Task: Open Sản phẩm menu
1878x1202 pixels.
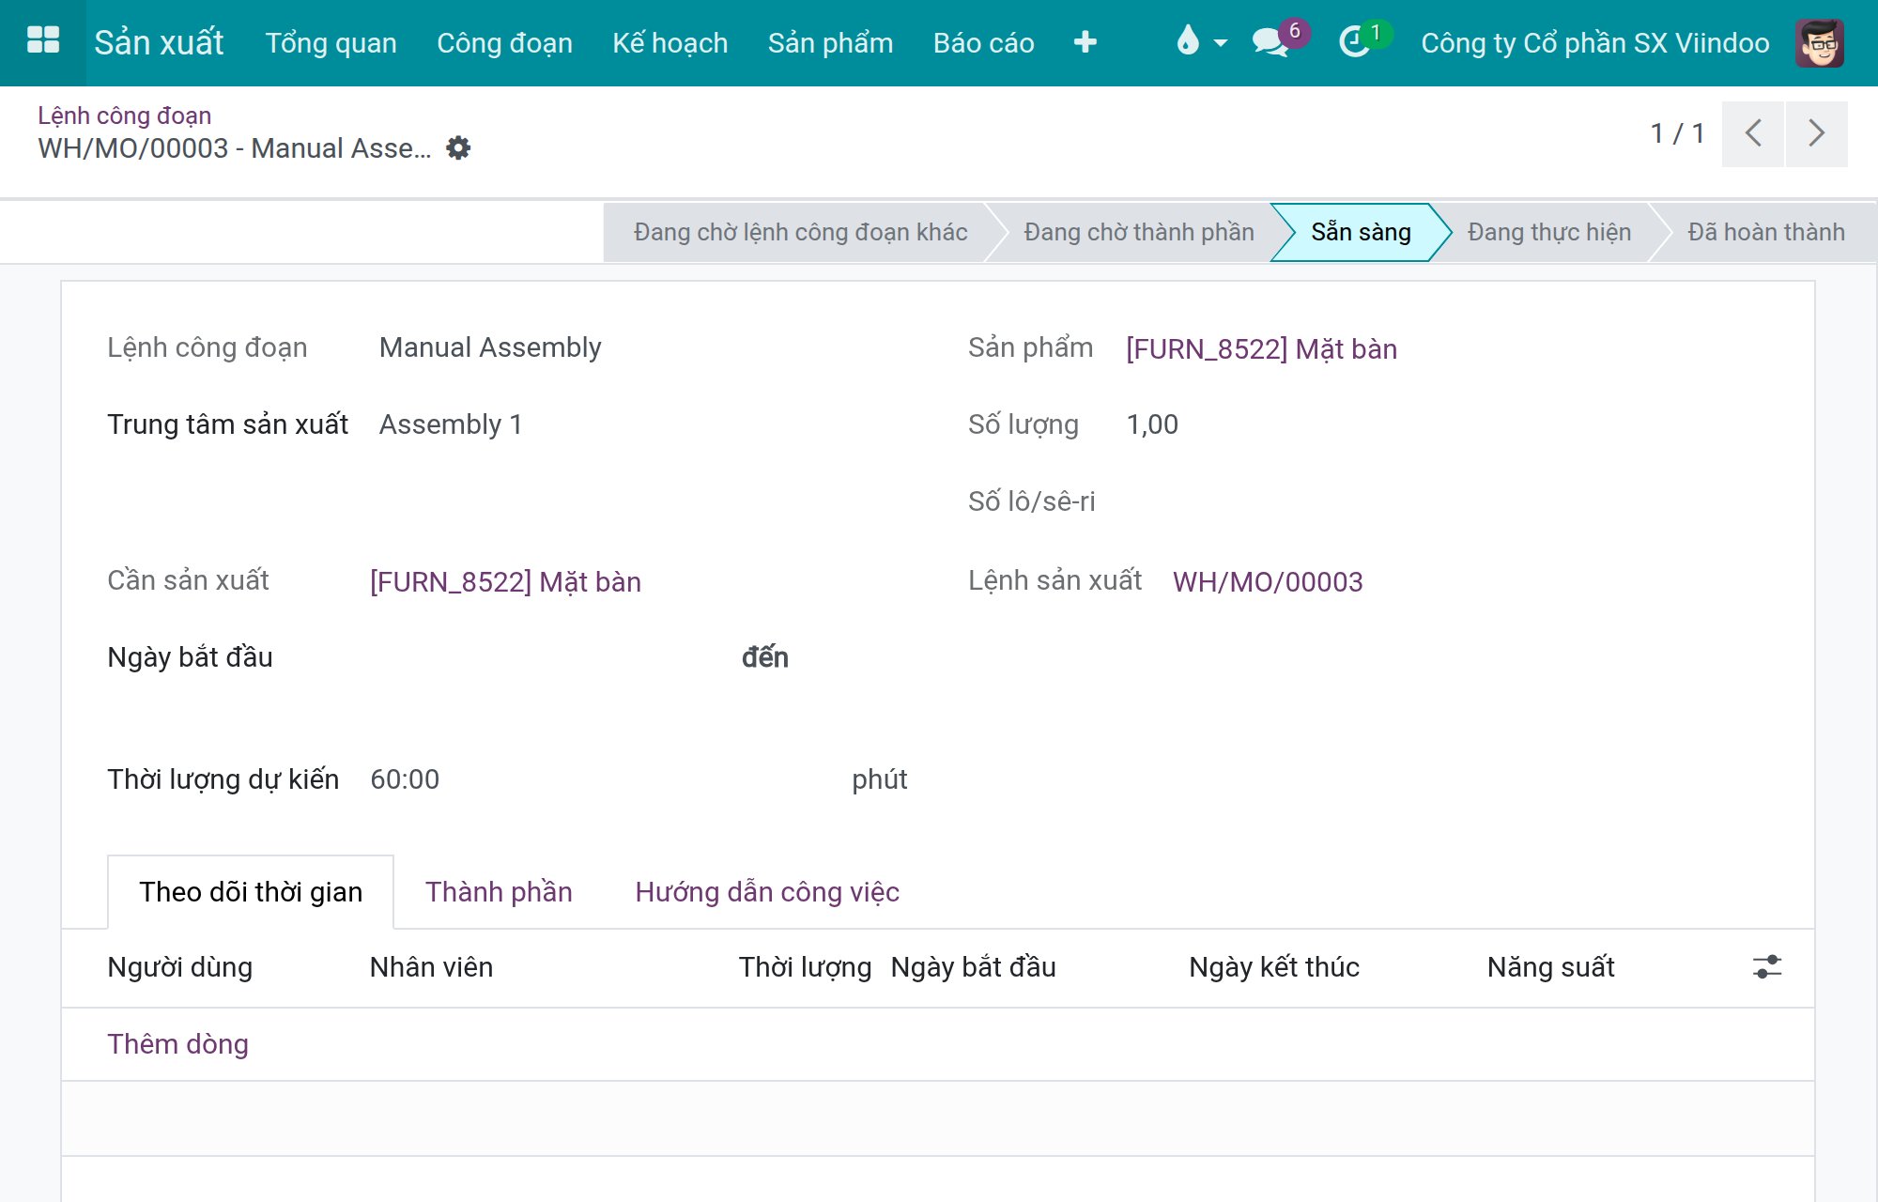Action: click(x=830, y=42)
